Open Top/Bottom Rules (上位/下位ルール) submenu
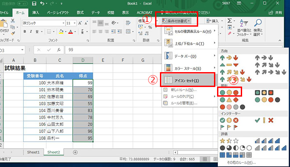 coord(190,44)
